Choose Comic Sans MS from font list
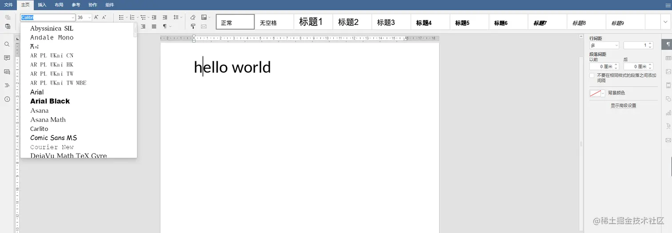672x233 pixels. tap(77, 138)
